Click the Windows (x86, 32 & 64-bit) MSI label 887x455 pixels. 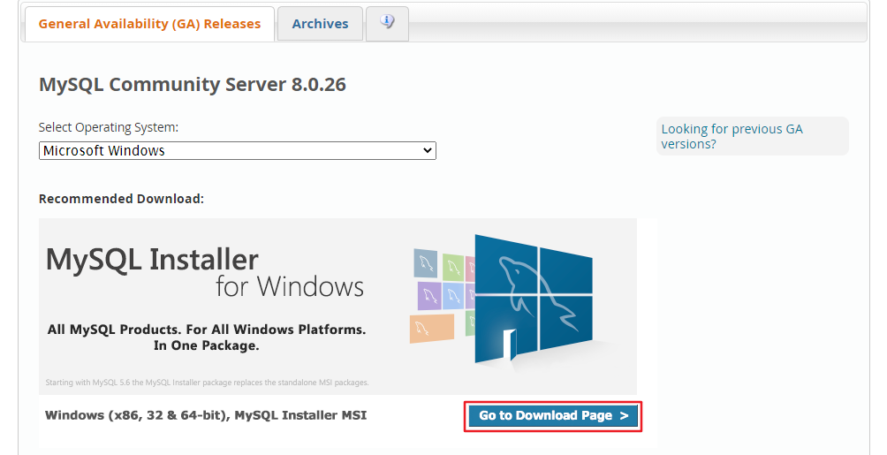pyautogui.click(x=206, y=415)
